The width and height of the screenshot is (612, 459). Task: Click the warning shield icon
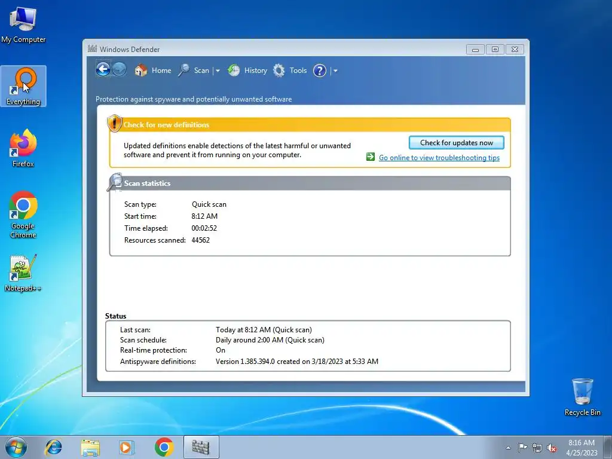click(114, 123)
